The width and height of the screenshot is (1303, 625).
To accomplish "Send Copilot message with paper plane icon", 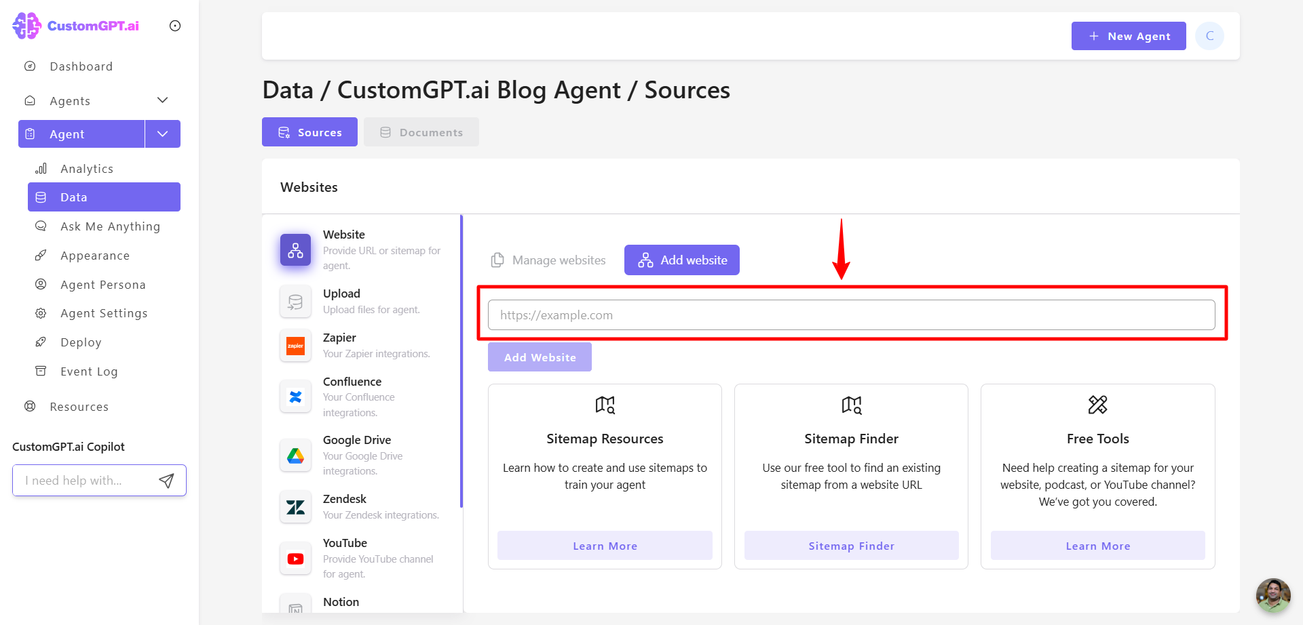I will click(166, 481).
